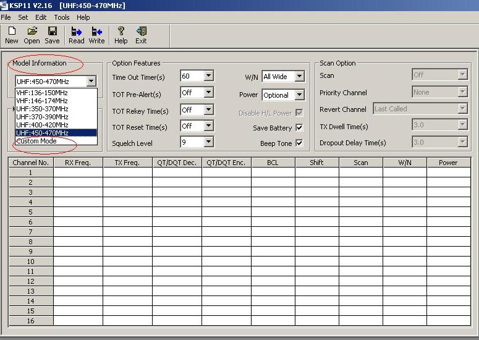Click the BCL column header
The width and height of the screenshot is (479, 340).
273,163
